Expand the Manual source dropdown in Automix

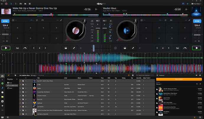pyautogui.click(x=159, y=84)
